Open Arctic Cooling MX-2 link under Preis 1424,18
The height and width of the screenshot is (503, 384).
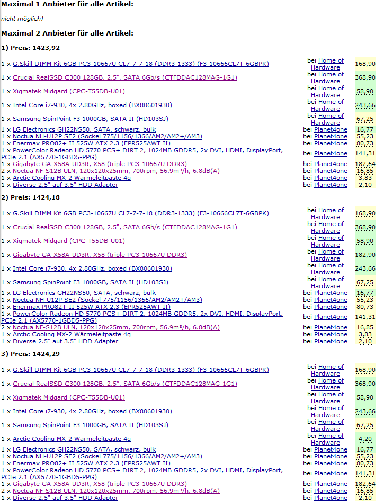click(x=72, y=334)
